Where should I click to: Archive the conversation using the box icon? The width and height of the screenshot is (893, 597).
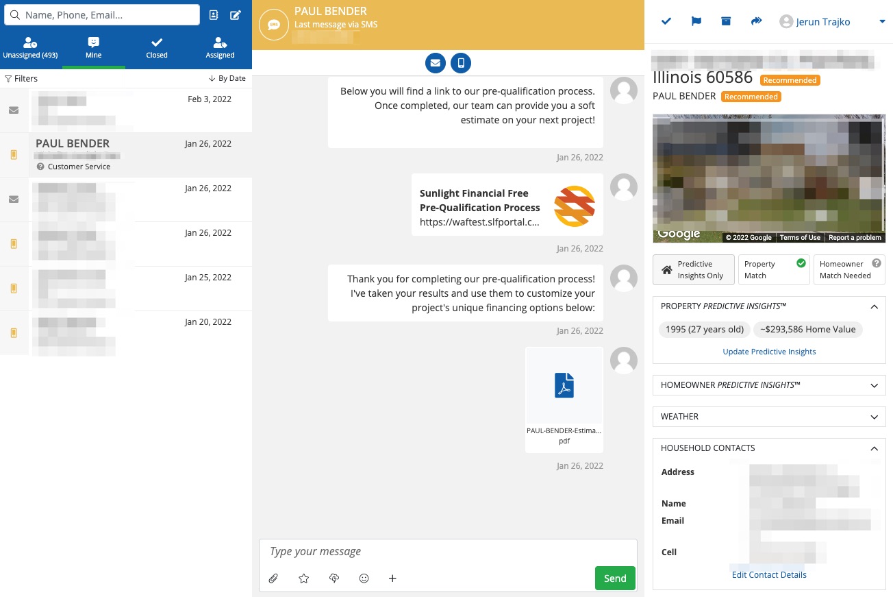(x=726, y=21)
